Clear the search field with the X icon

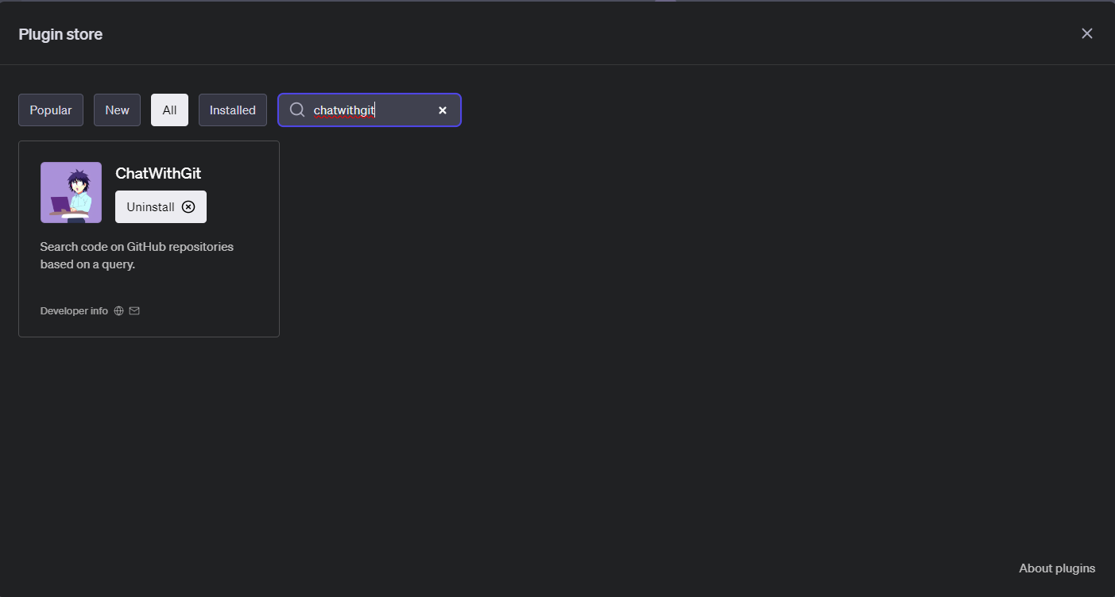443,110
